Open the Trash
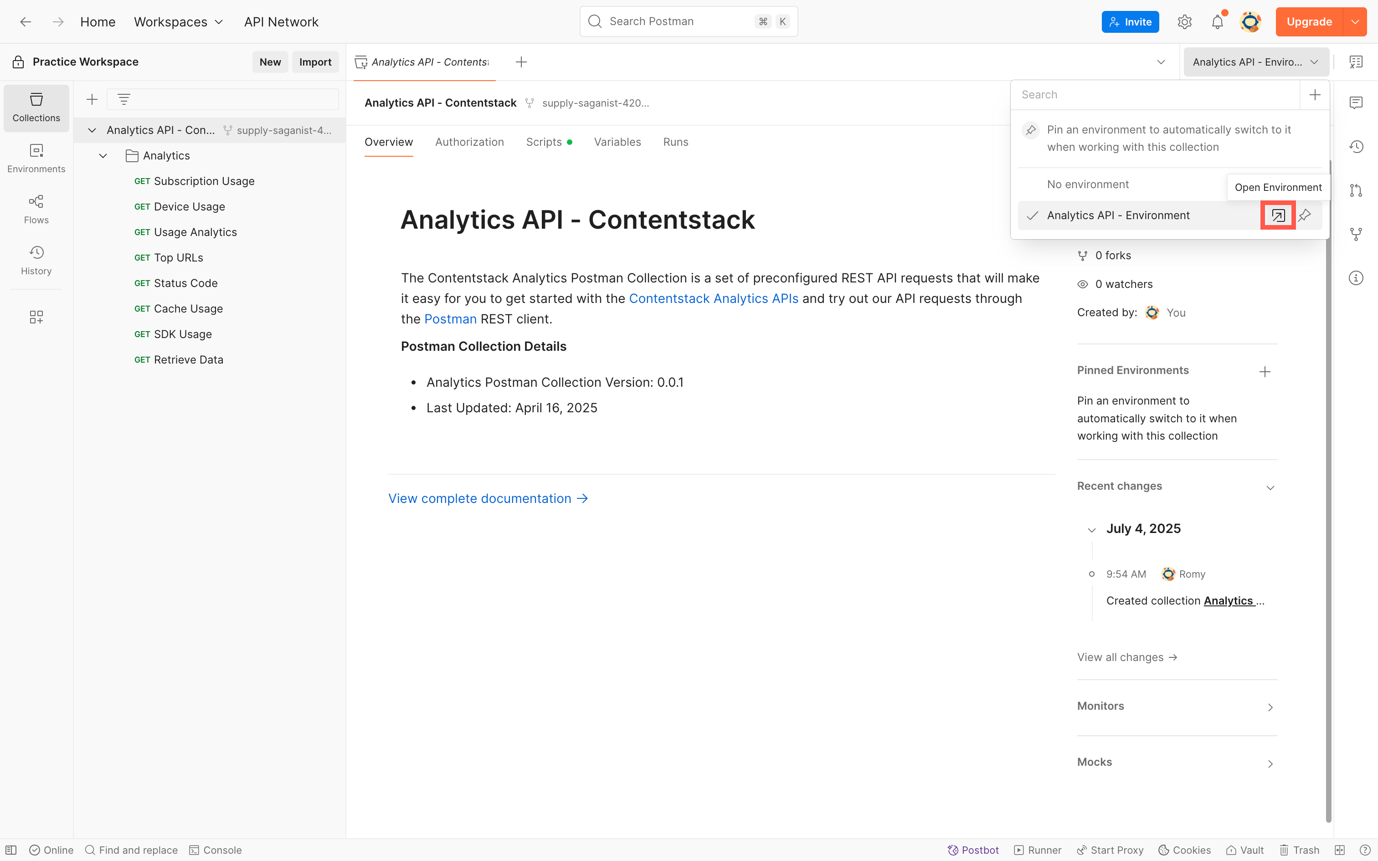 [x=1299, y=850]
